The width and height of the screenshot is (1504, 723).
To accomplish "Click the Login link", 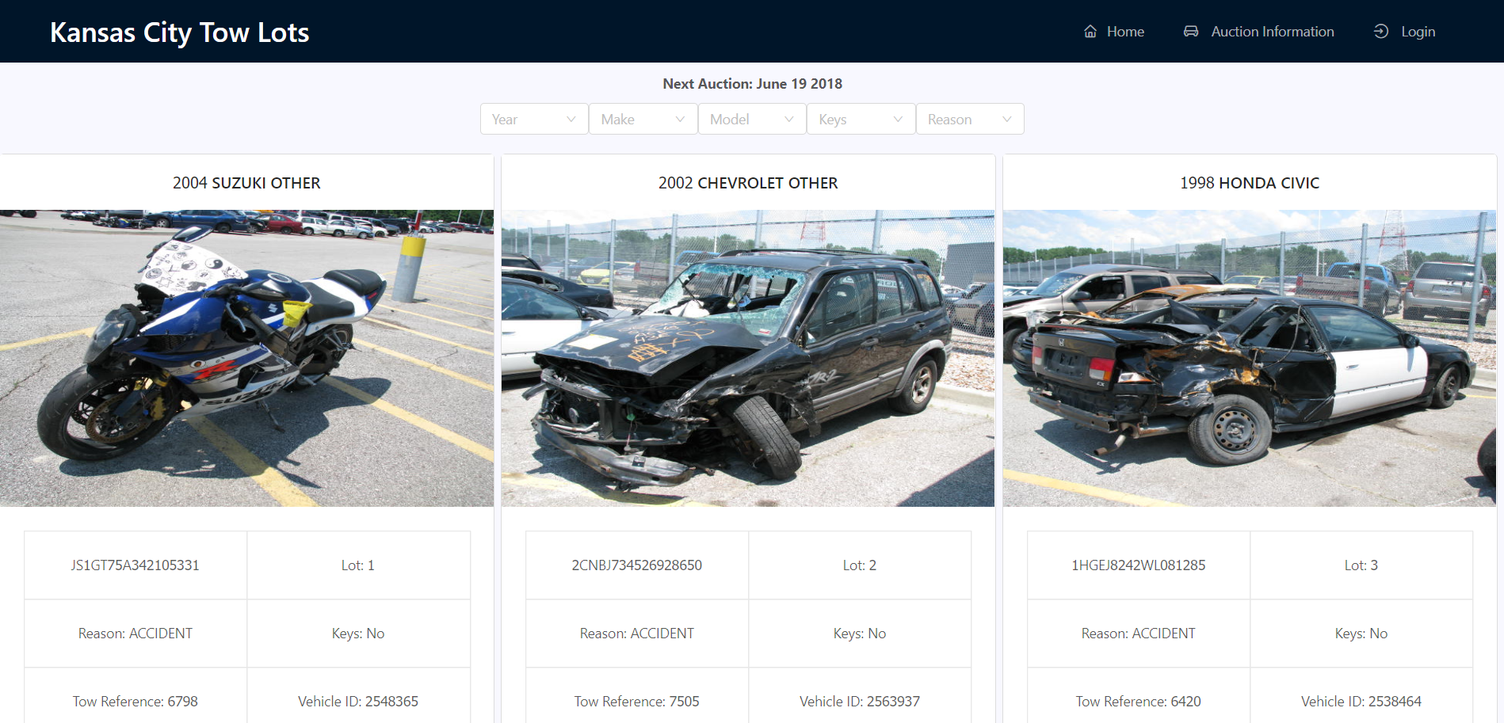I will coord(1418,31).
